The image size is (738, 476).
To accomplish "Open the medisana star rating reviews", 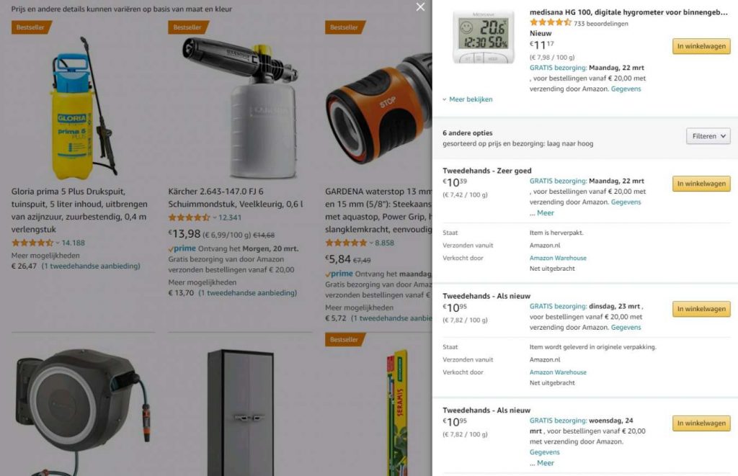I will pyautogui.click(x=550, y=22).
